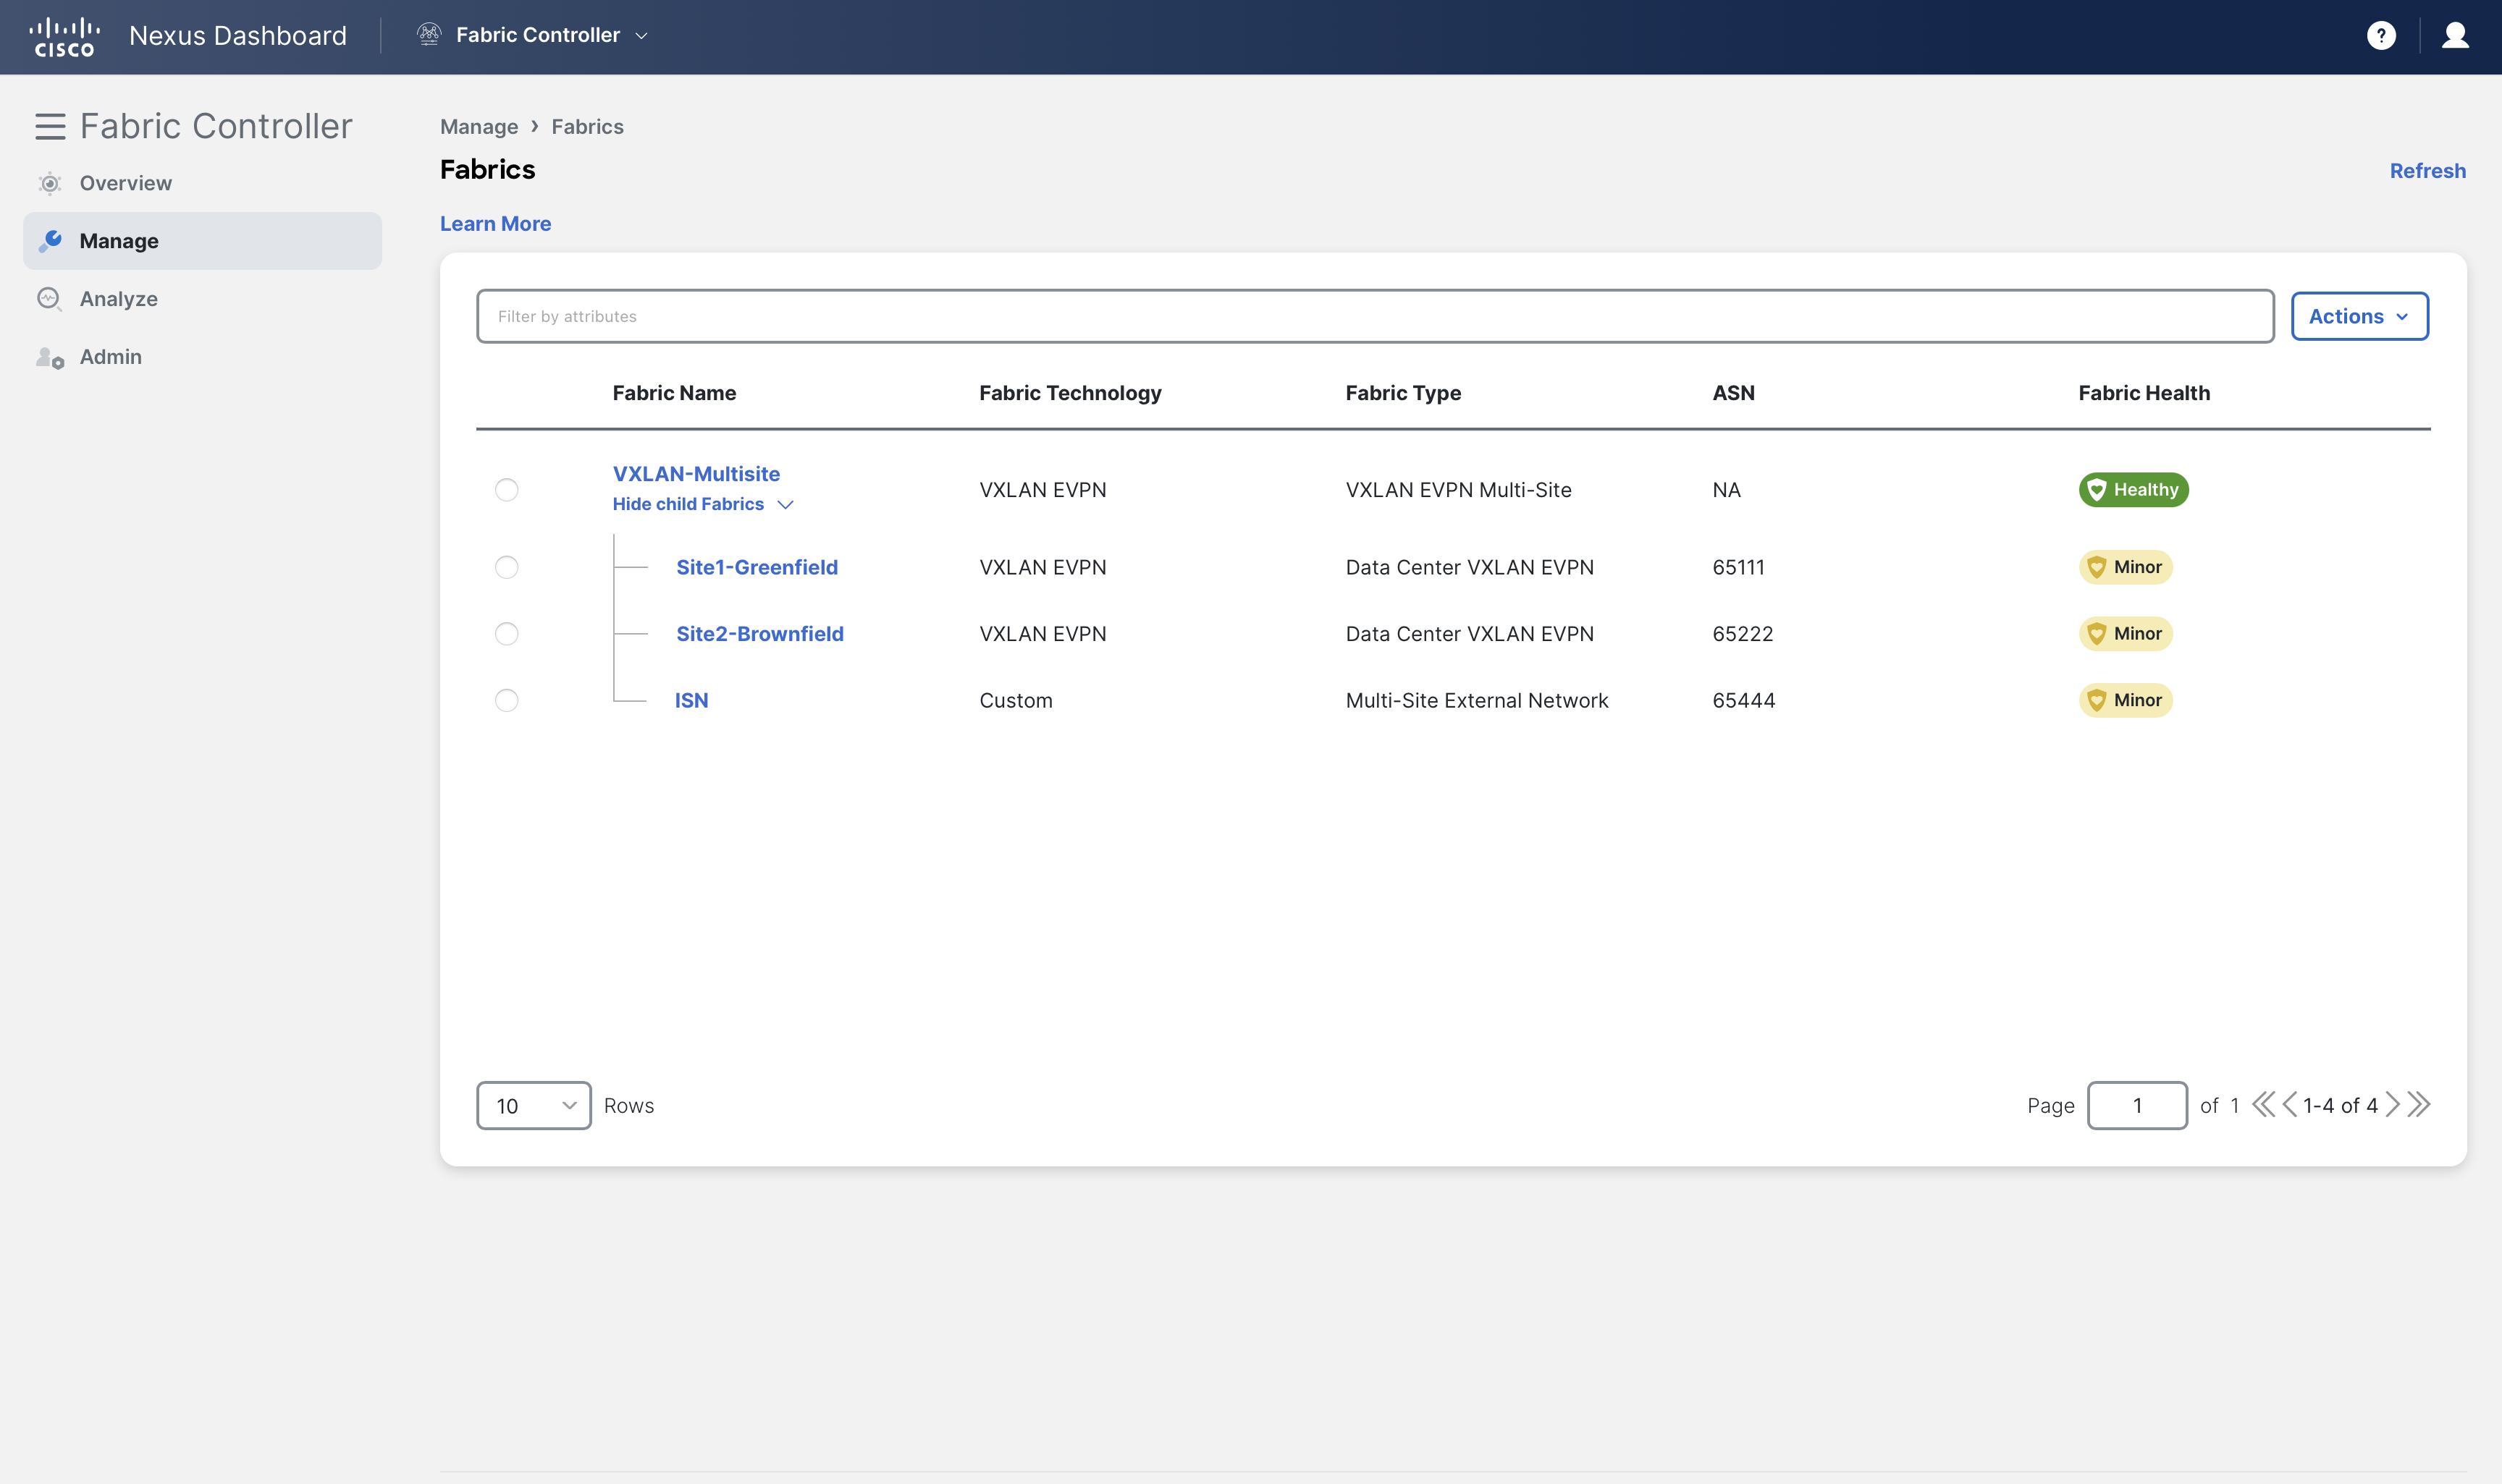Viewport: 2502px width, 1484px height.
Task: Click the NA value in ASN column
Action: pos(1727,490)
